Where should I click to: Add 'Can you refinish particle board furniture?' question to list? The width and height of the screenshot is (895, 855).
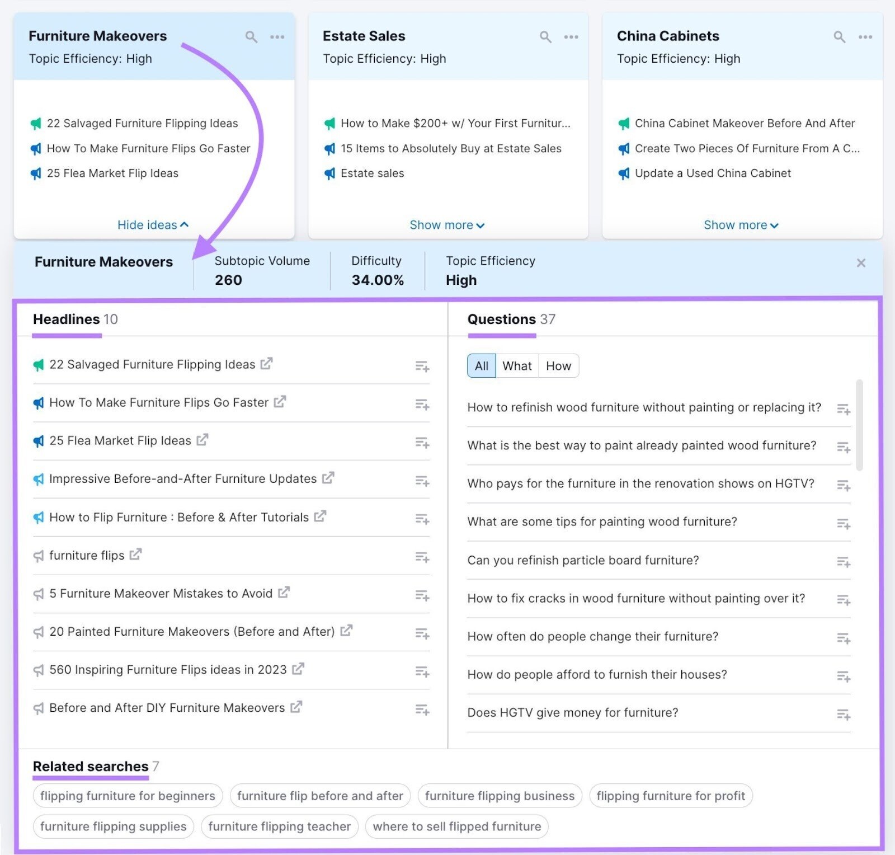point(843,562)
